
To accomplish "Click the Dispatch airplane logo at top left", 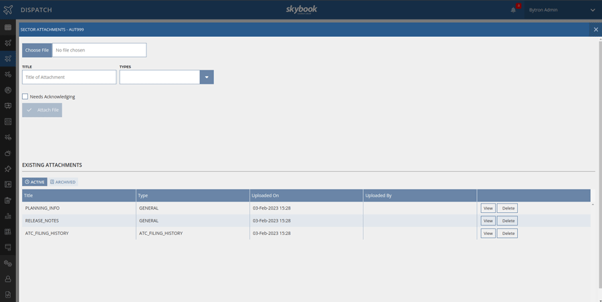I will 8,10.
